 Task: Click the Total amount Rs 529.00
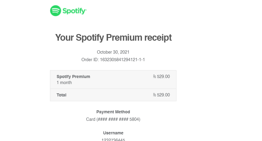coord(161,95)
